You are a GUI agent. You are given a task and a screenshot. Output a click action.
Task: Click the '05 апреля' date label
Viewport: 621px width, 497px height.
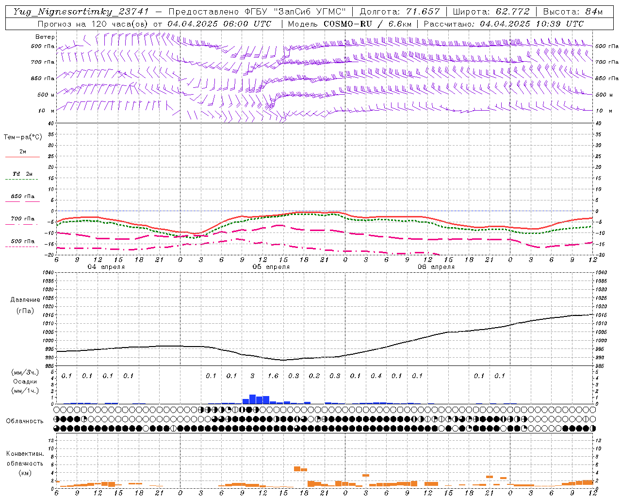[271, 267]
